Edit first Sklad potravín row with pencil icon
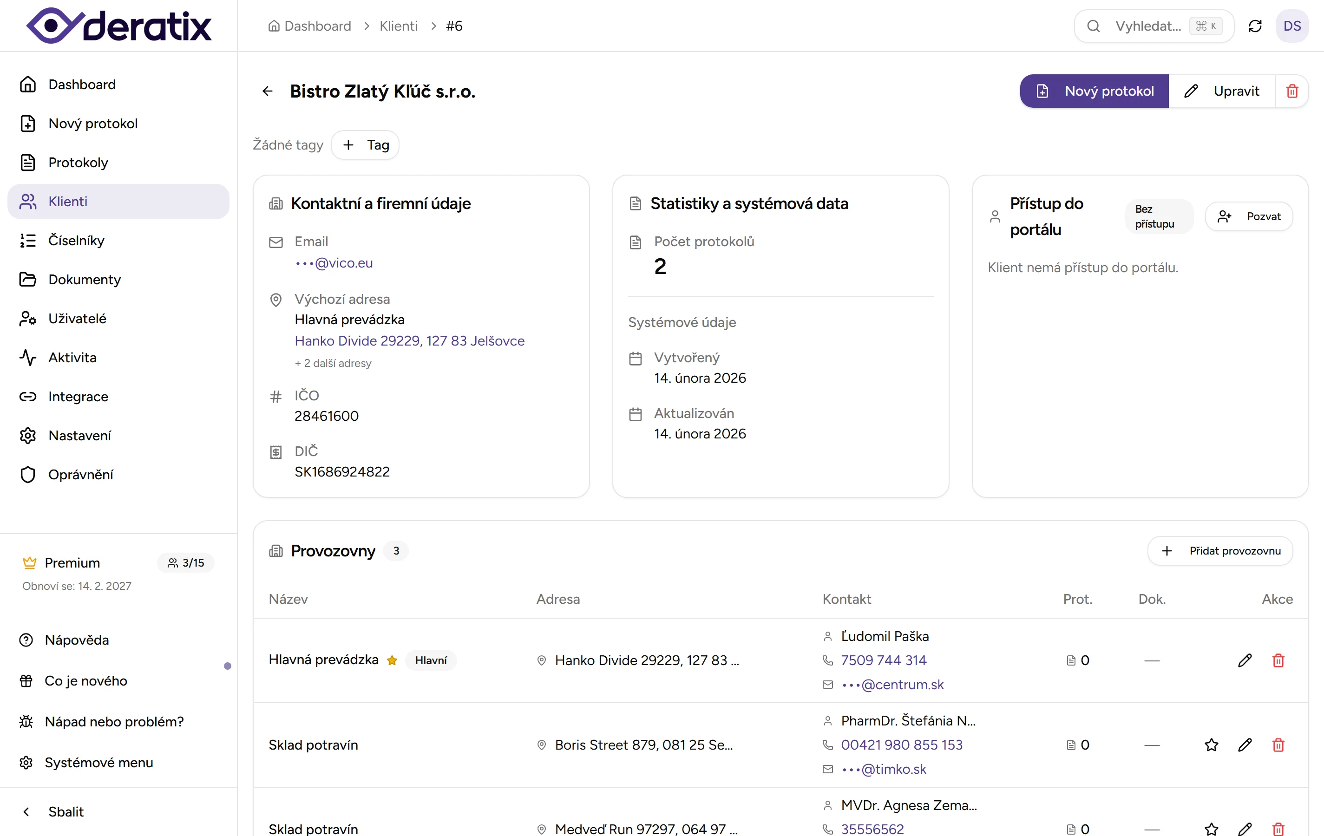The width and height of the screenshot is (1324, 836). (1245, 745)
